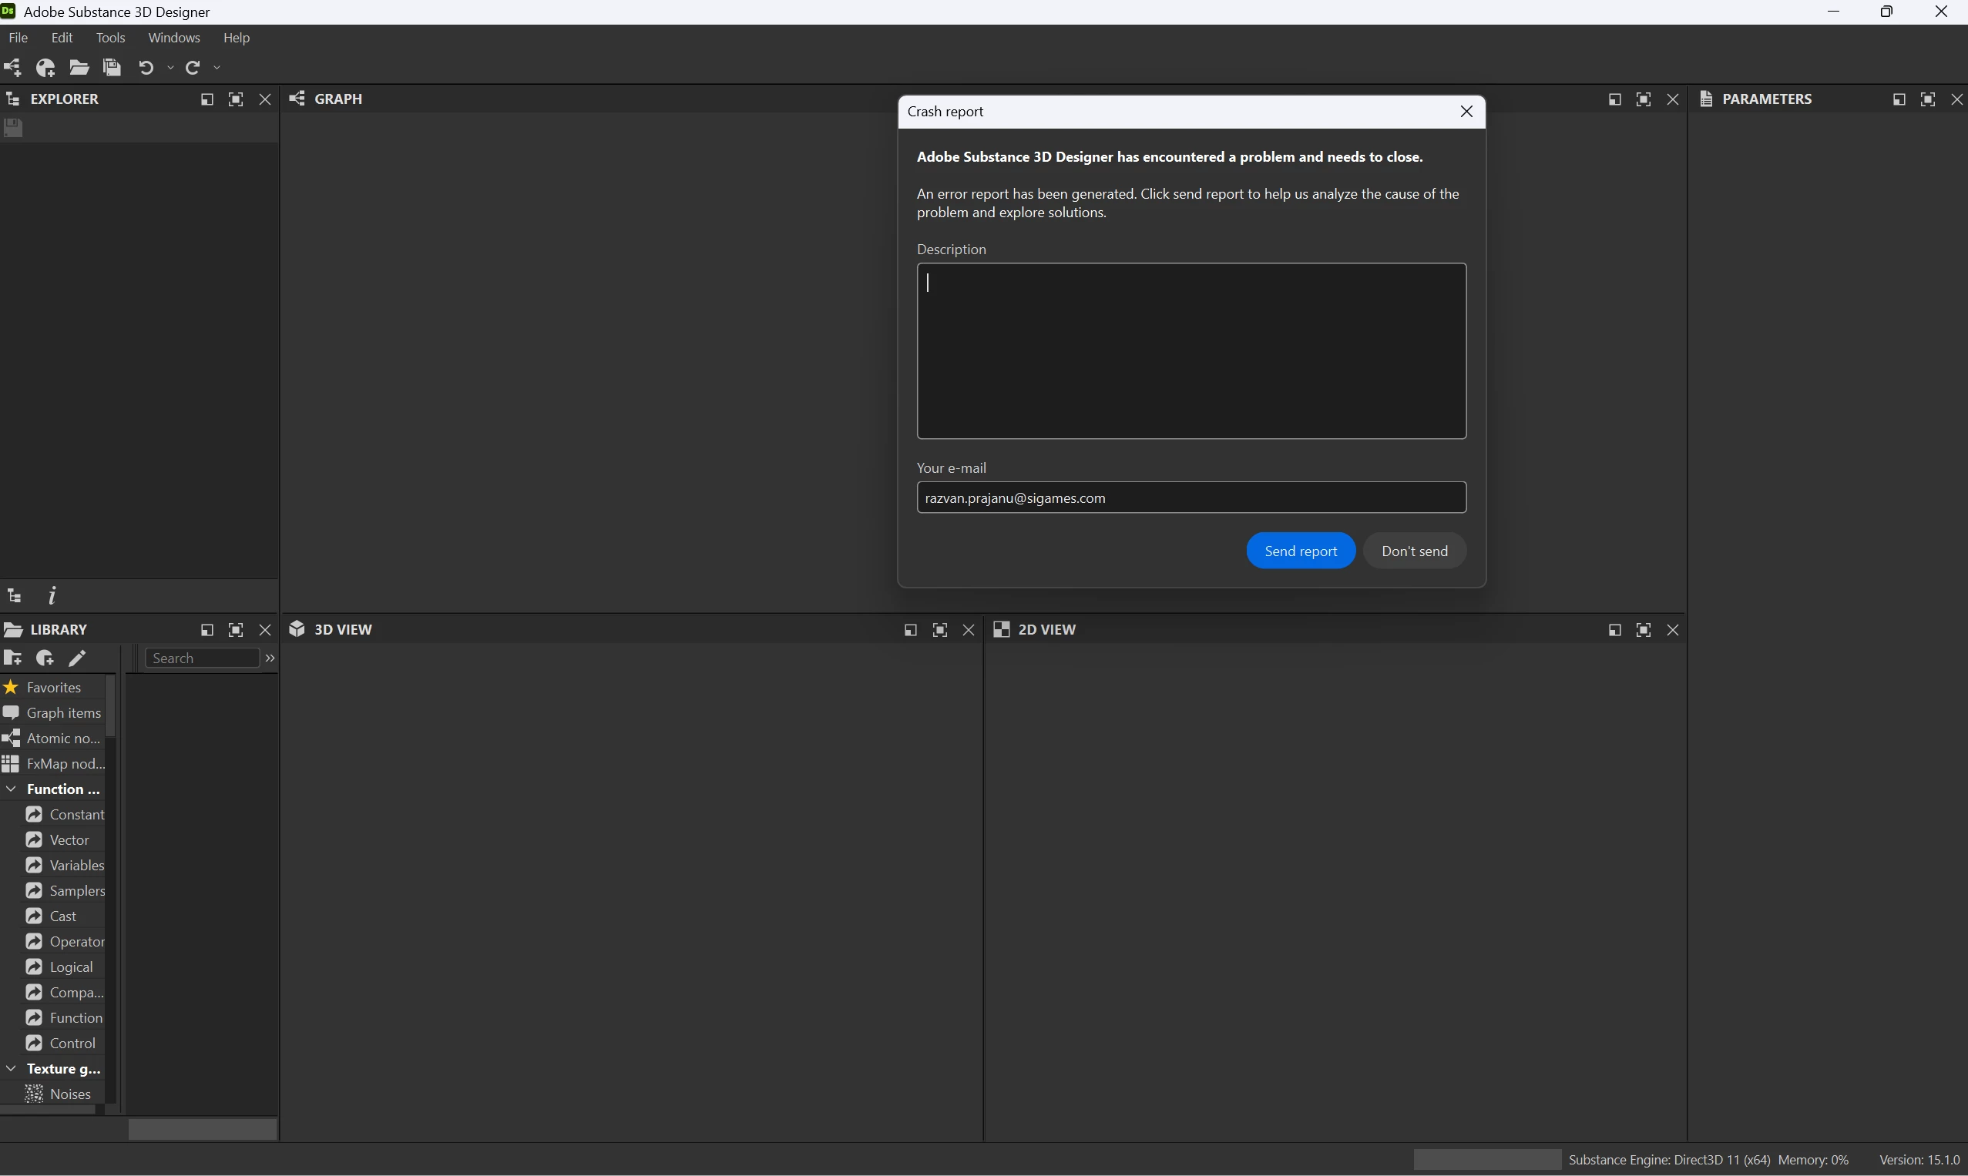This screenshot has width=1968, height=1176.
Task: Click the greyed save icon in Explorer
Action: click(13, 128)
